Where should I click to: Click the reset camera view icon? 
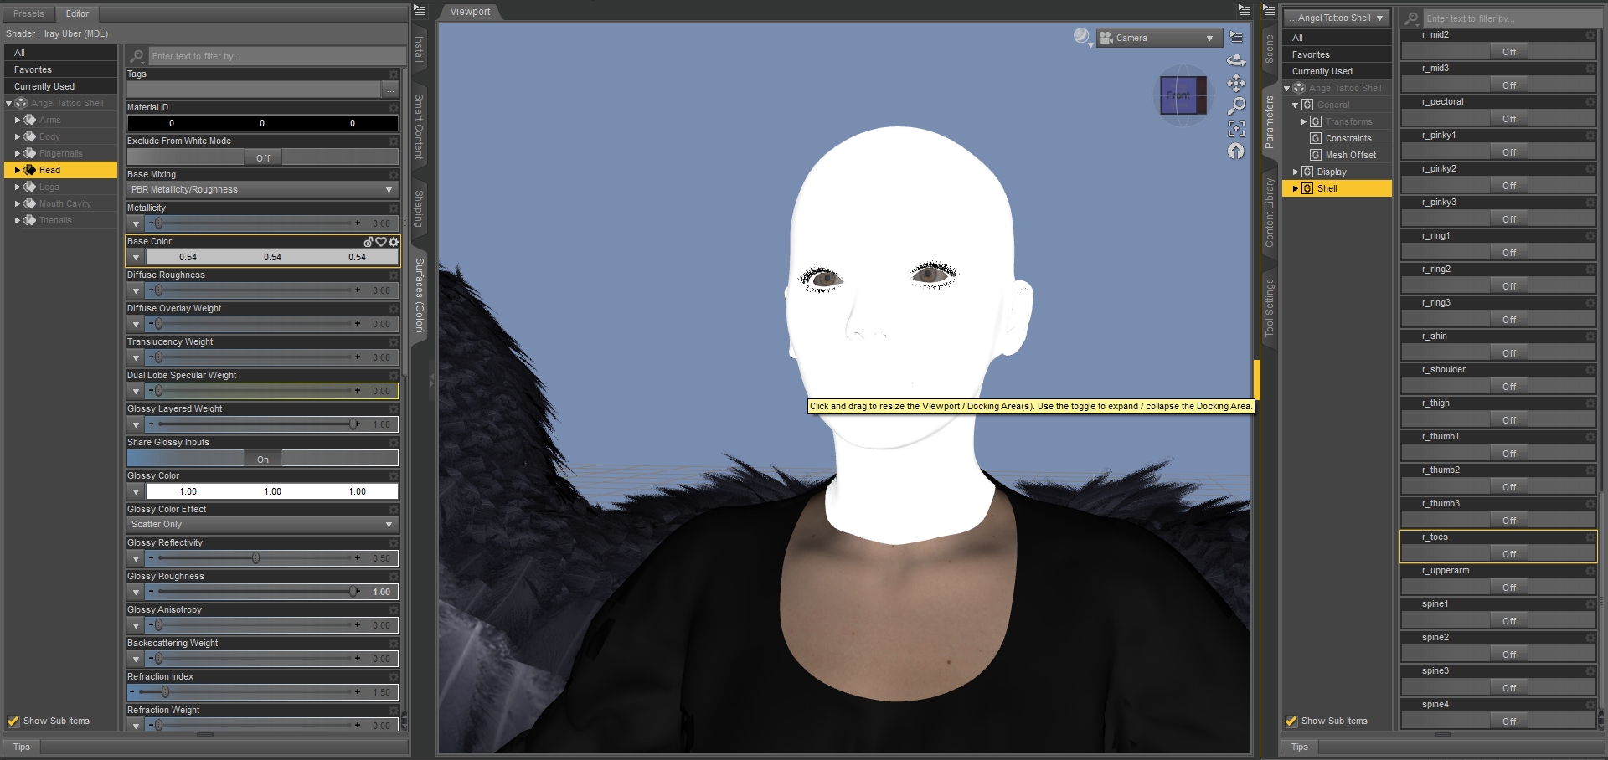click(x=1236, y=151)
